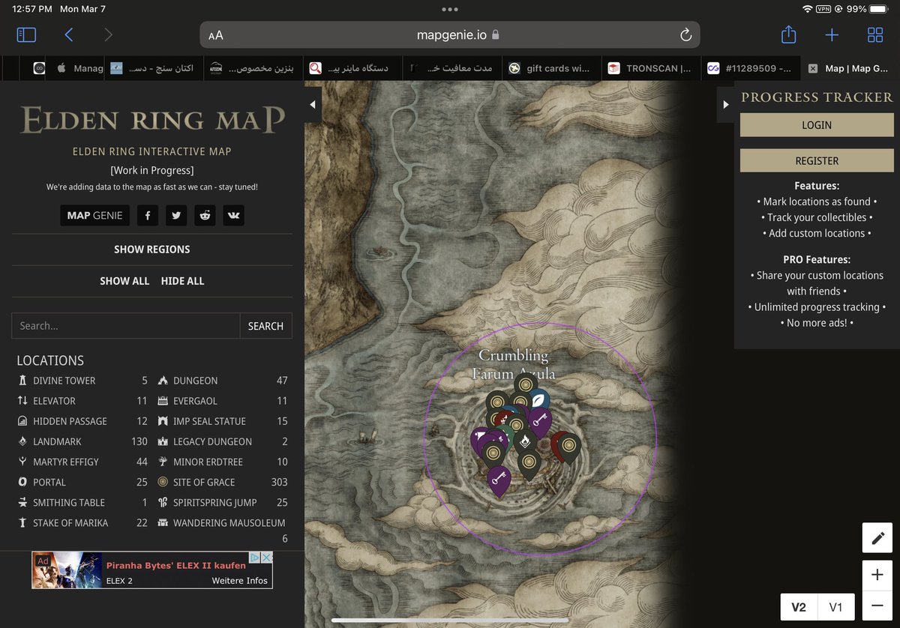The height and width of the screenshot is (628, 900).
Task: Click the LOGIN button
Action: pos(817,125)
